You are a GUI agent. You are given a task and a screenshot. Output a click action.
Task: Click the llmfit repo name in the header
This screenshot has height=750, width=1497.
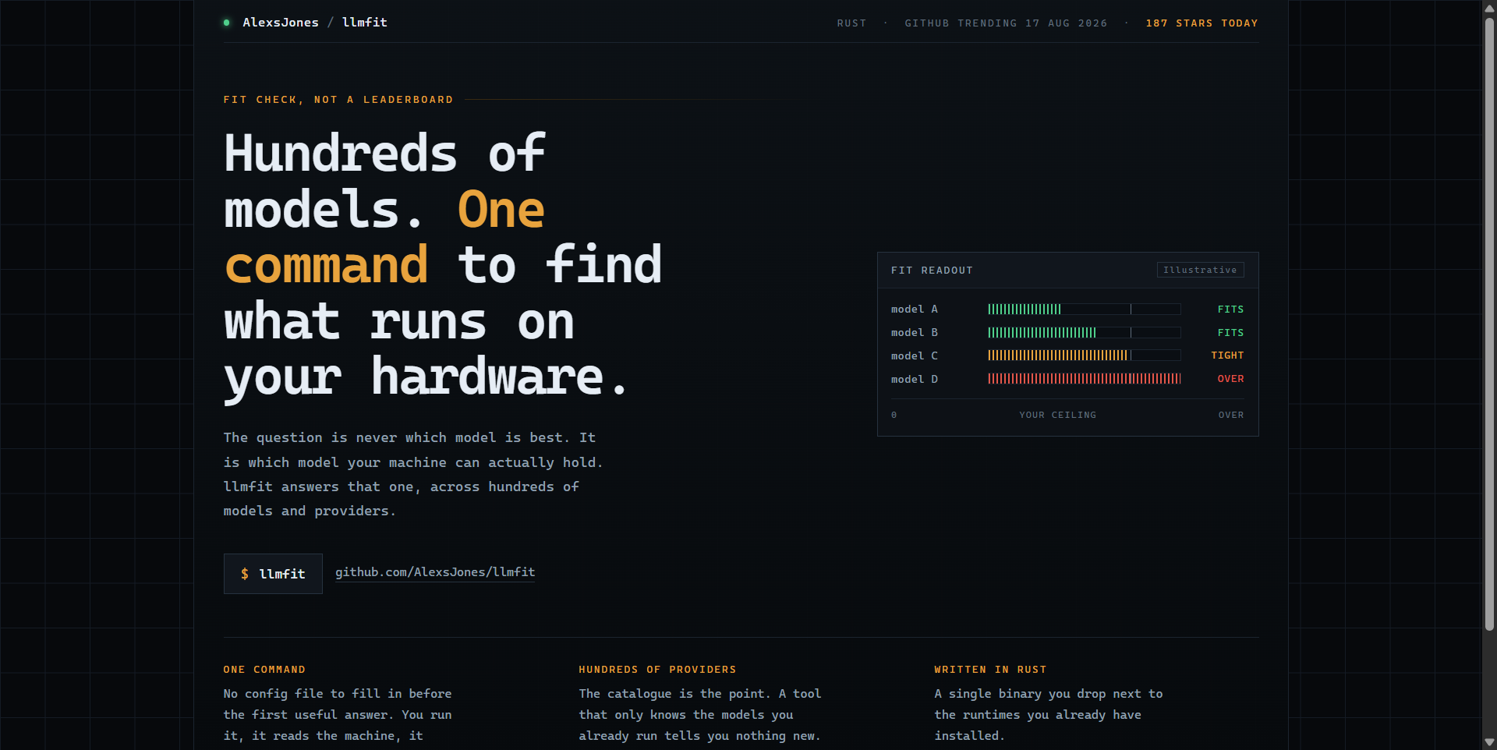pos(365,23)
